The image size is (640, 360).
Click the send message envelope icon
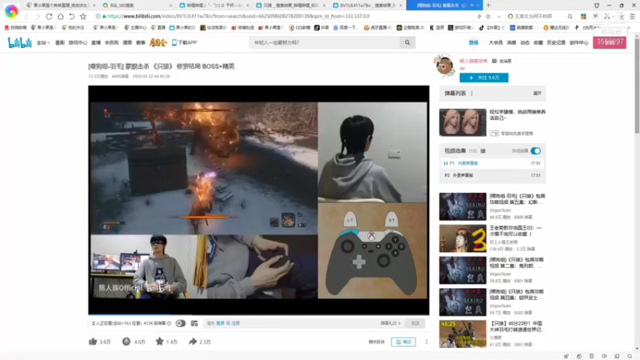click(x=494, y=61)
